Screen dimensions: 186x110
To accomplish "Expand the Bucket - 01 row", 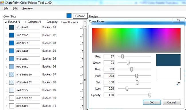I will (7, 28).
